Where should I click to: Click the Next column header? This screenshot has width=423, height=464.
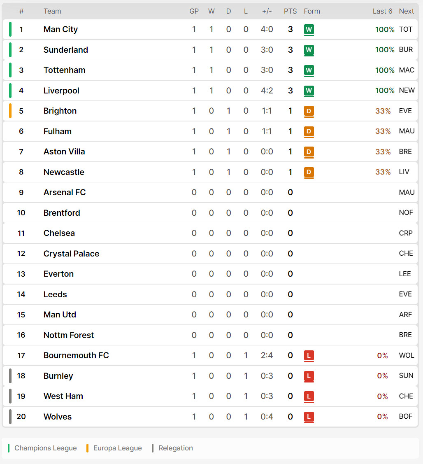[407, 11]
